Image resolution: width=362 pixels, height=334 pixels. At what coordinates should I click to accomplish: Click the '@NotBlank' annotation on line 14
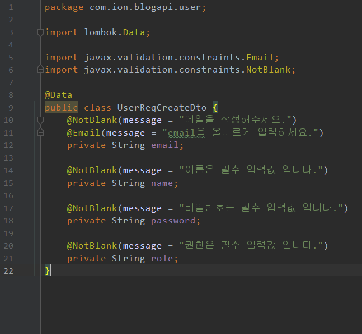tap(92, 170)
